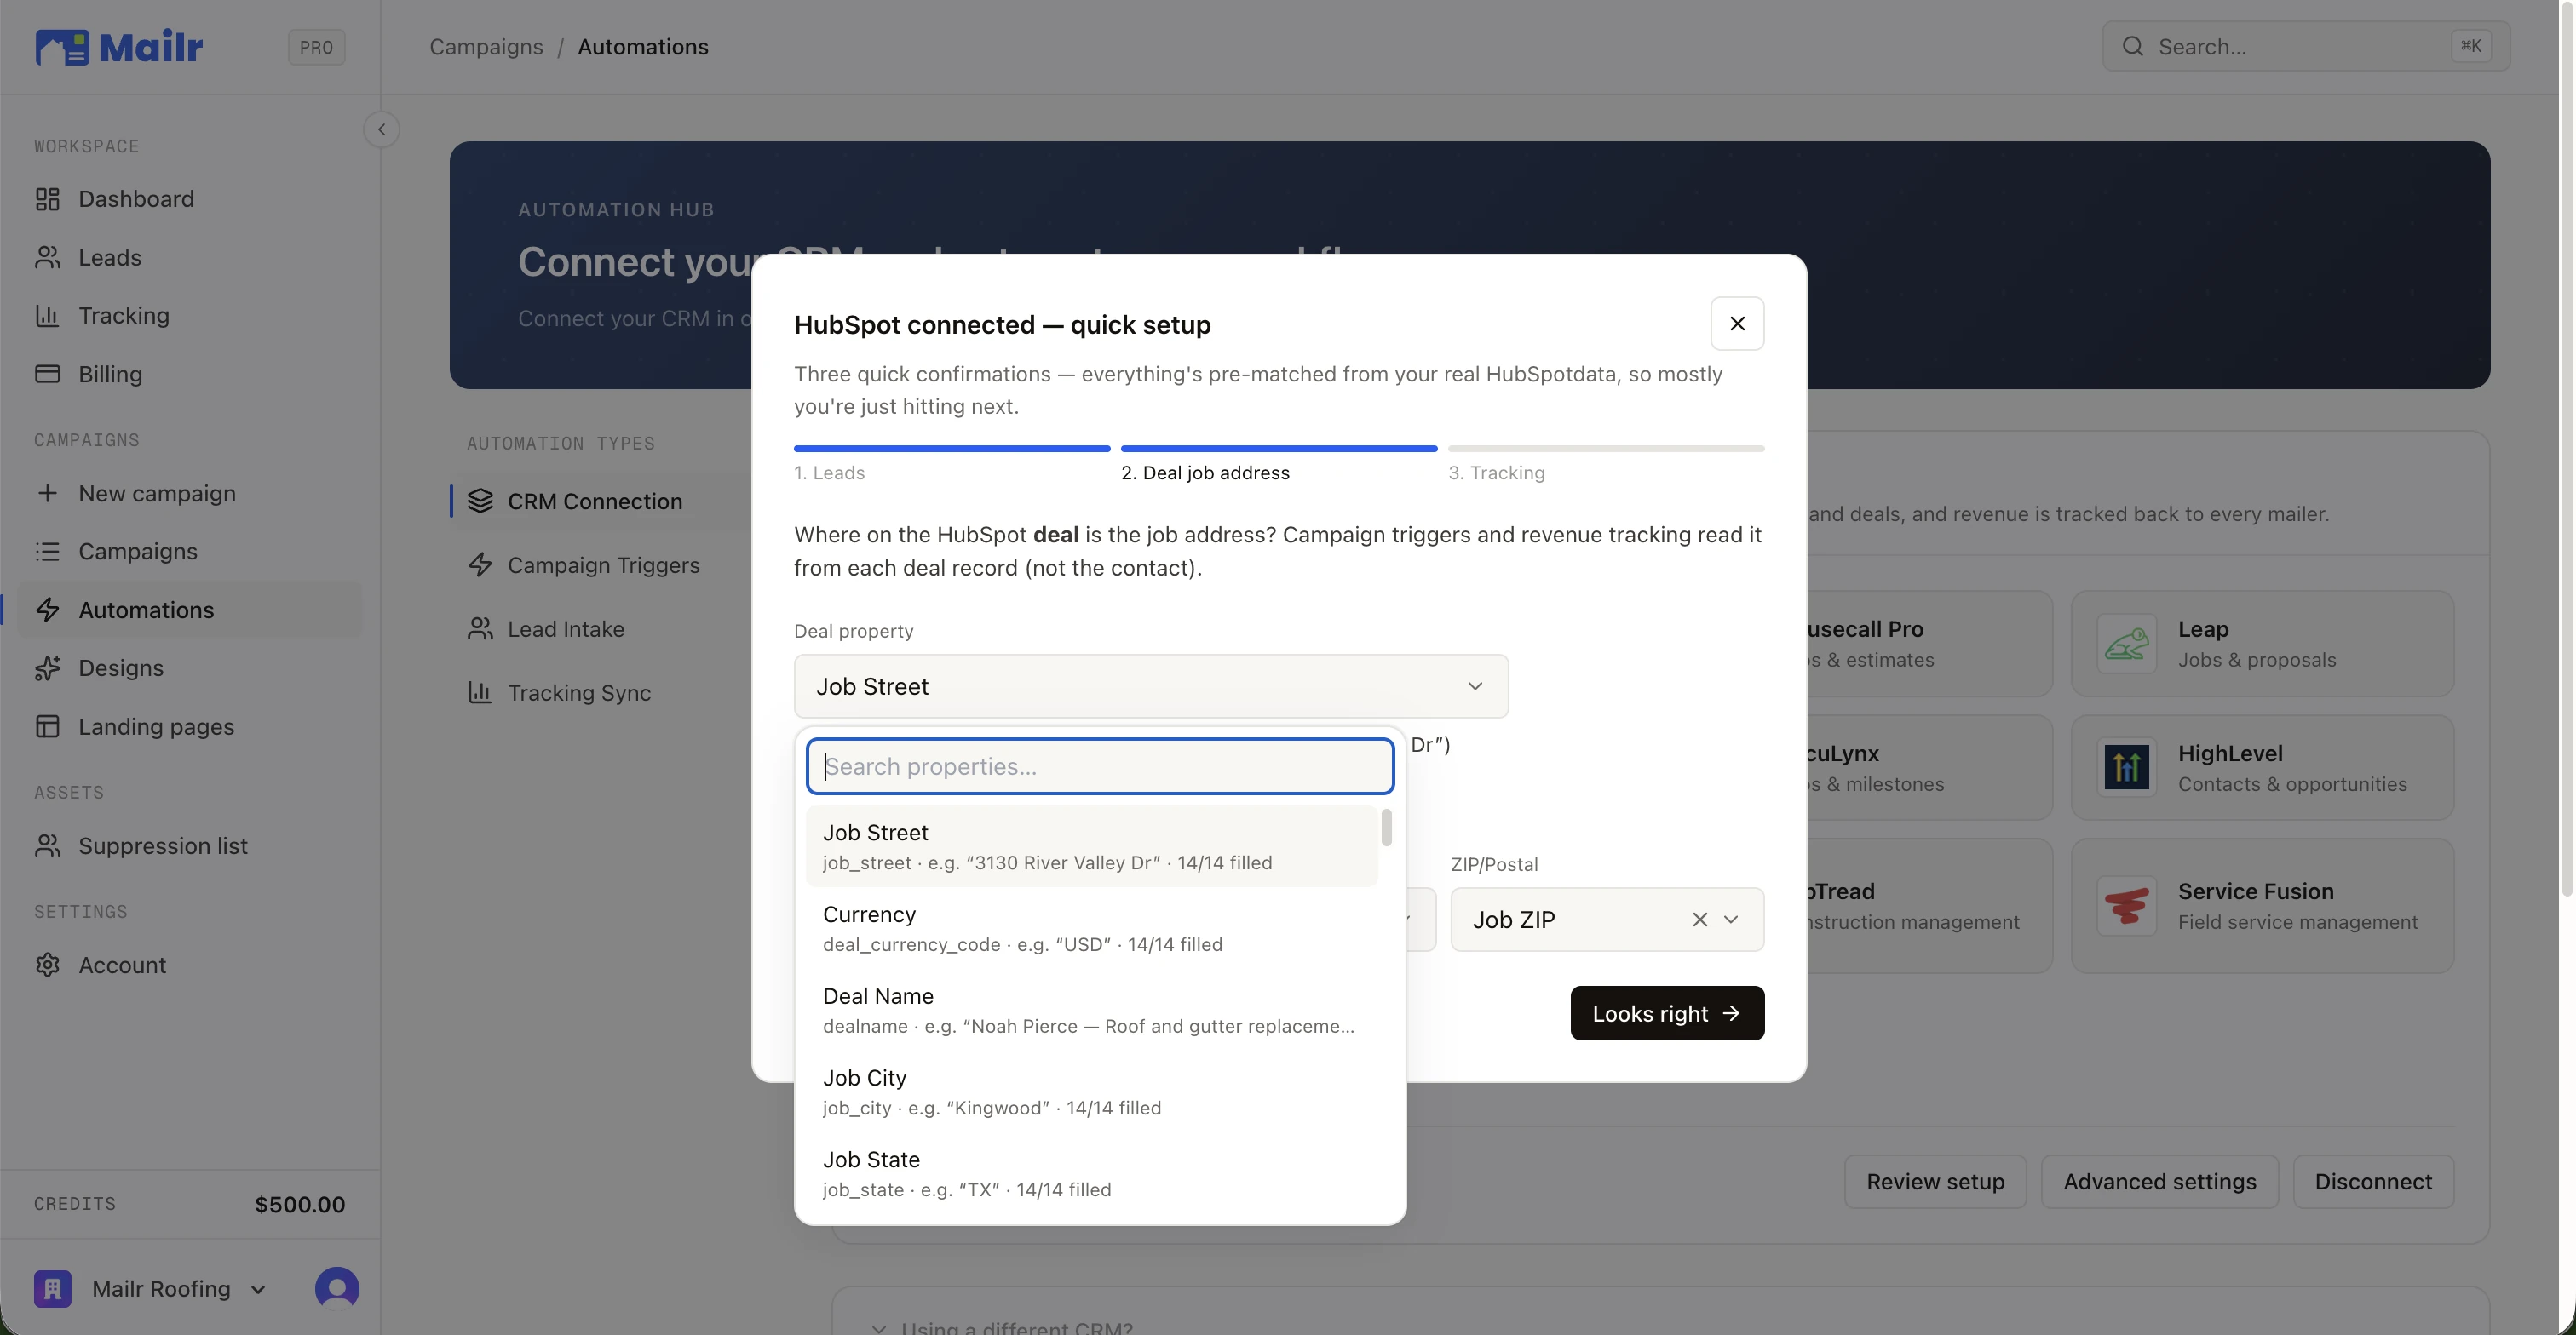The image size is (2576, 1335).
Task: Open Billing in the sidebar
Action: click(x=189, y=374)
